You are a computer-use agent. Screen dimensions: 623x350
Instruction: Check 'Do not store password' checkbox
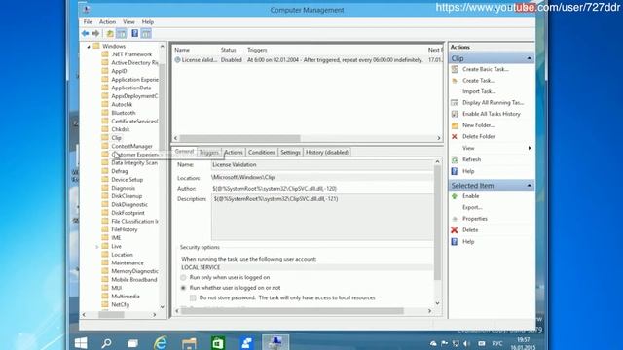(193, 298)
